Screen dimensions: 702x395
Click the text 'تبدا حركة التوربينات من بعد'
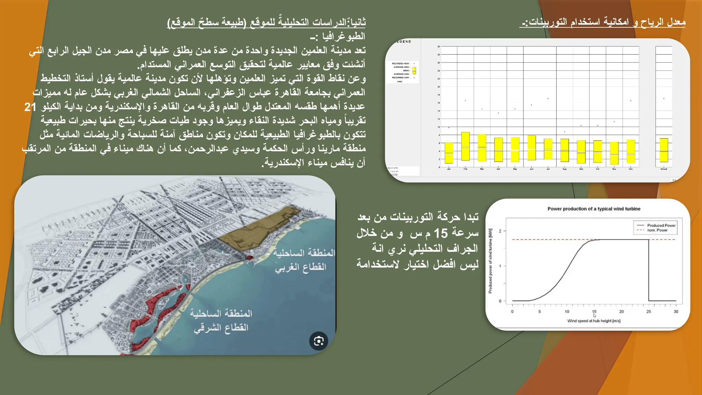click(418, 217)
